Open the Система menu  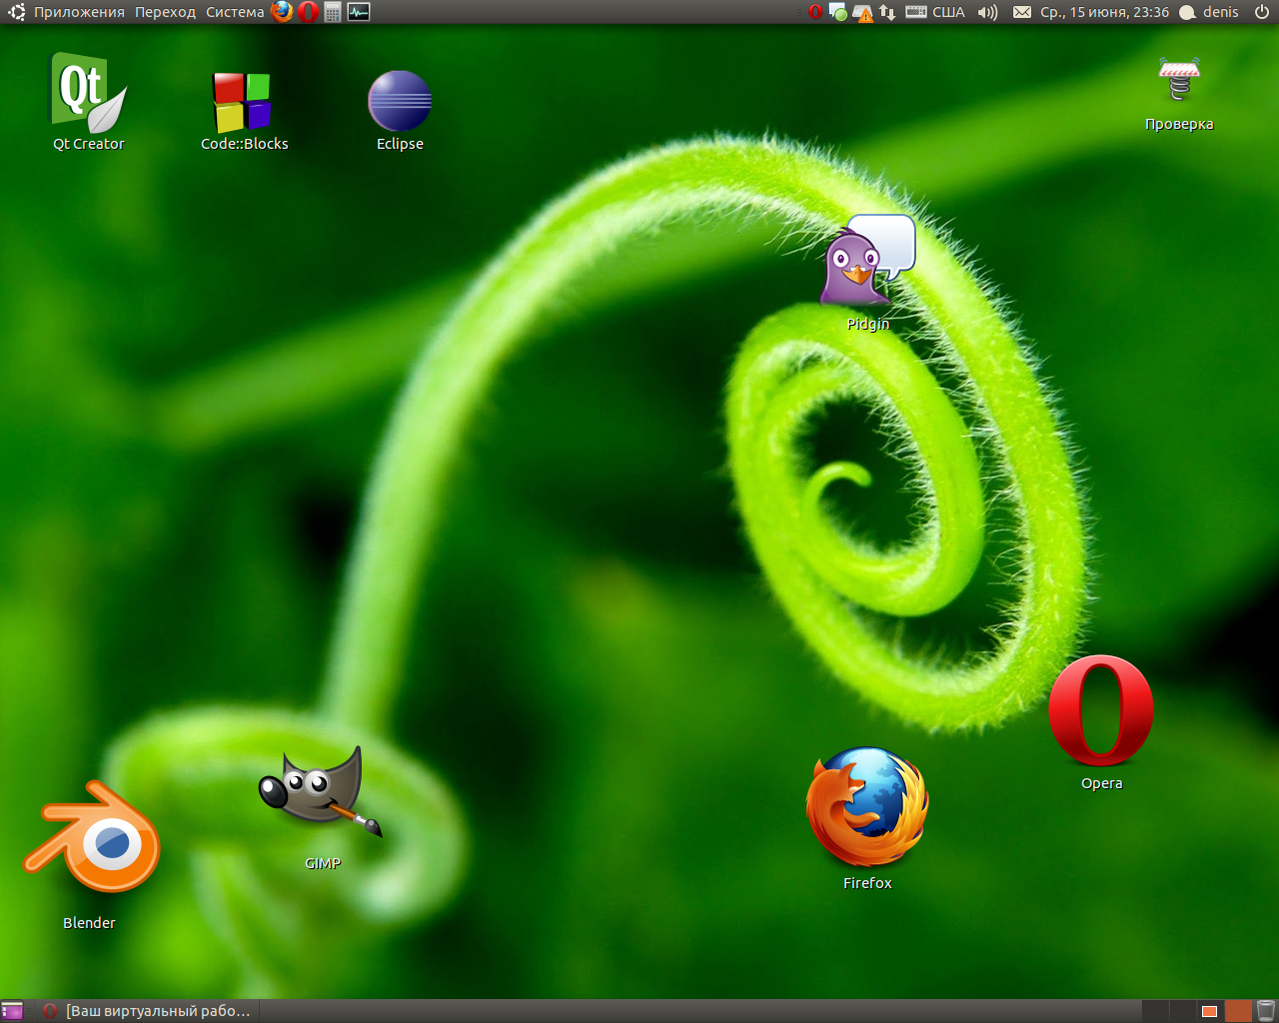pos(235,12)
